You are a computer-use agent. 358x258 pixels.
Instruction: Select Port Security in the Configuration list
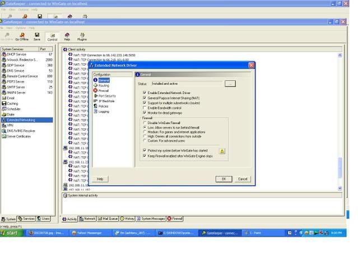(105, 96)
